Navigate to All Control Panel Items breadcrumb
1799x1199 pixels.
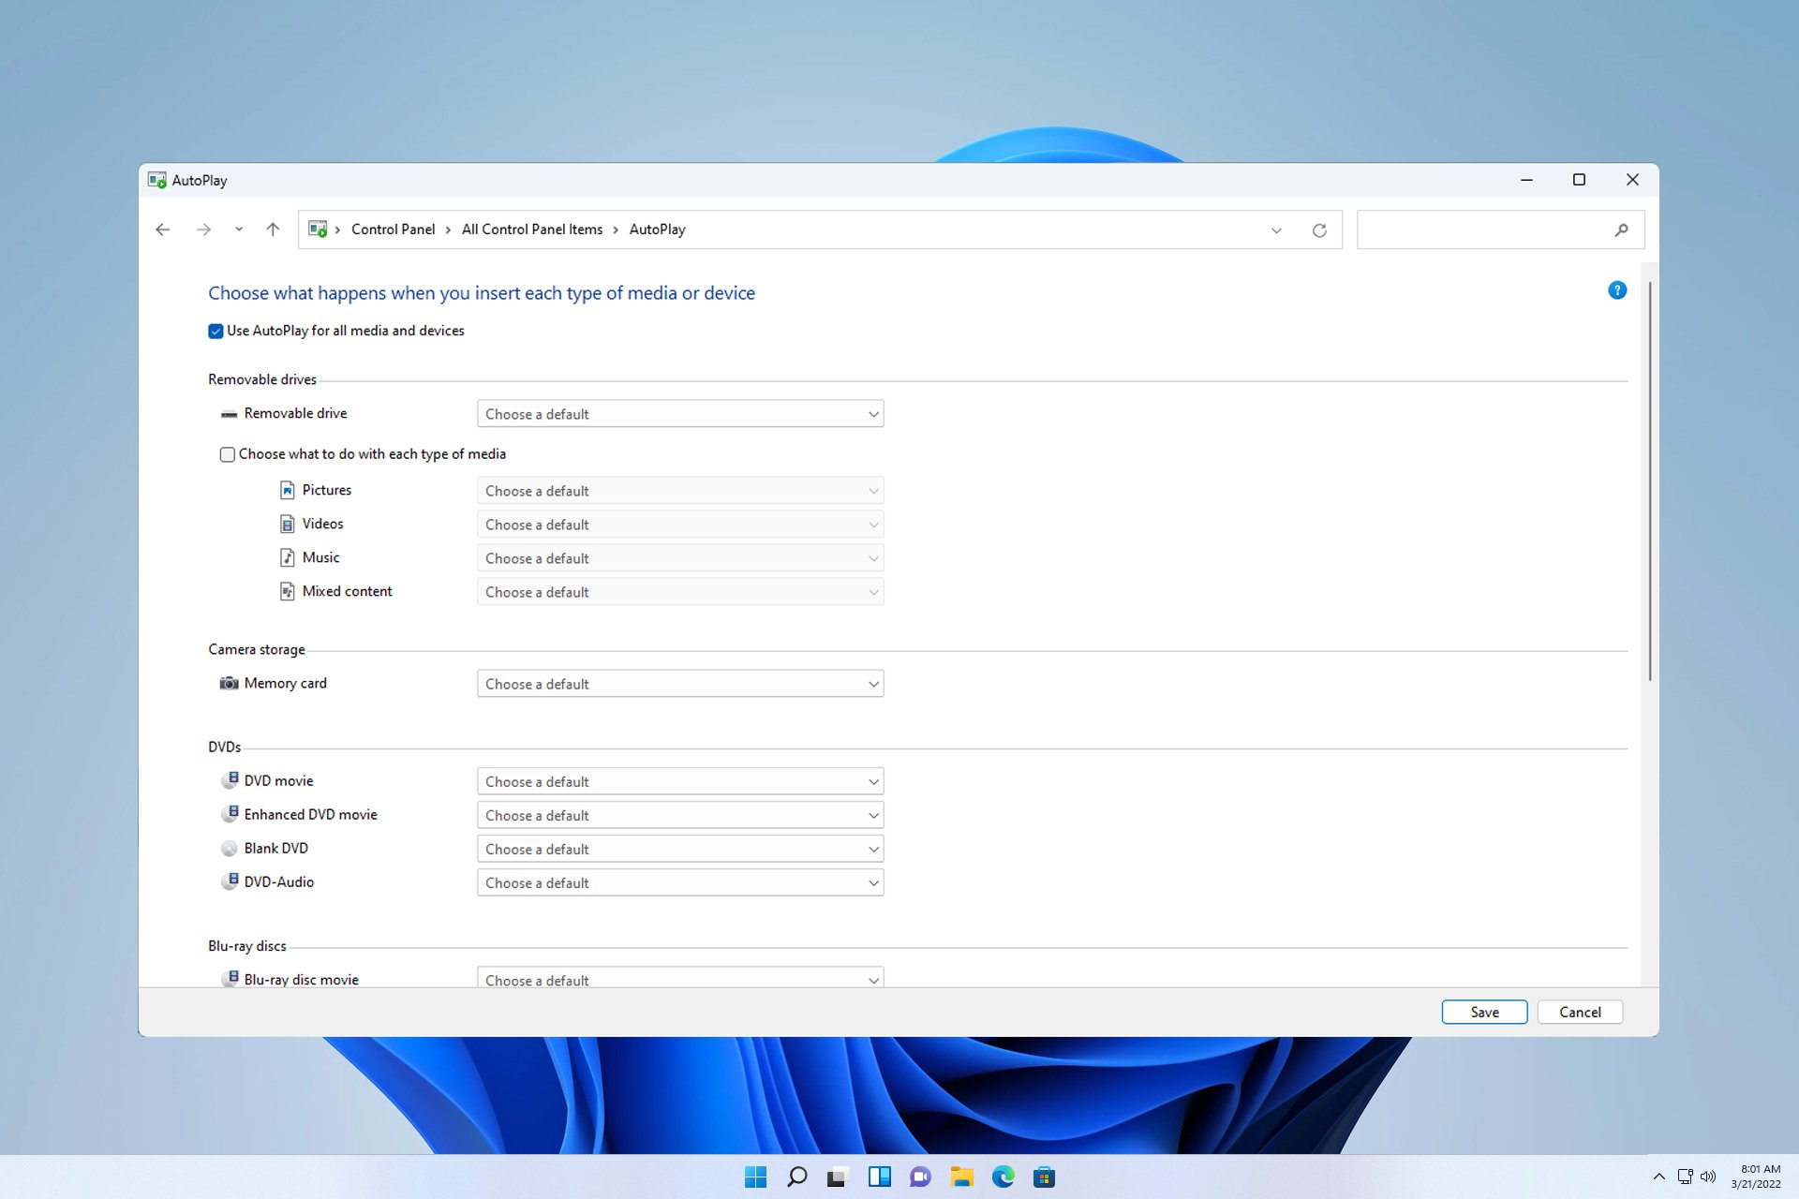point(532,229)
